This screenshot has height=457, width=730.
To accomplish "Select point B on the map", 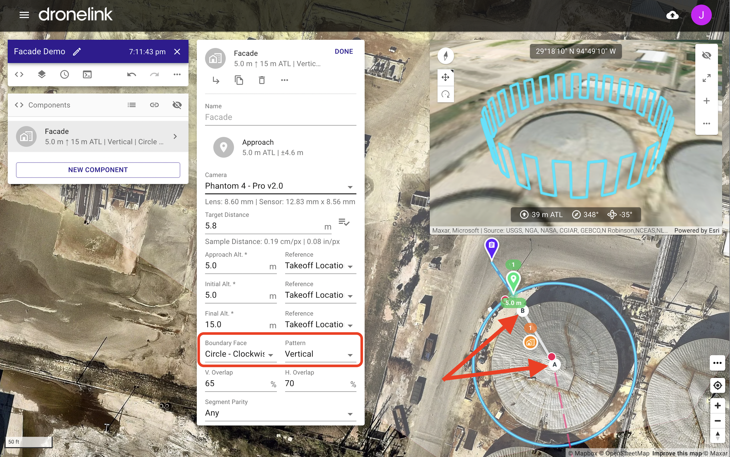I will [x=522, y=311].
